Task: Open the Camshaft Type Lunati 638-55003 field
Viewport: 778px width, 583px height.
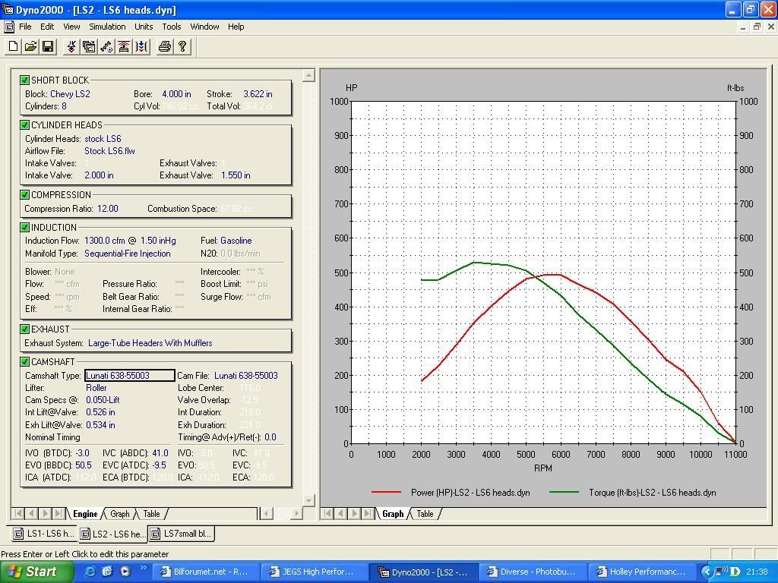Action: 129,376
